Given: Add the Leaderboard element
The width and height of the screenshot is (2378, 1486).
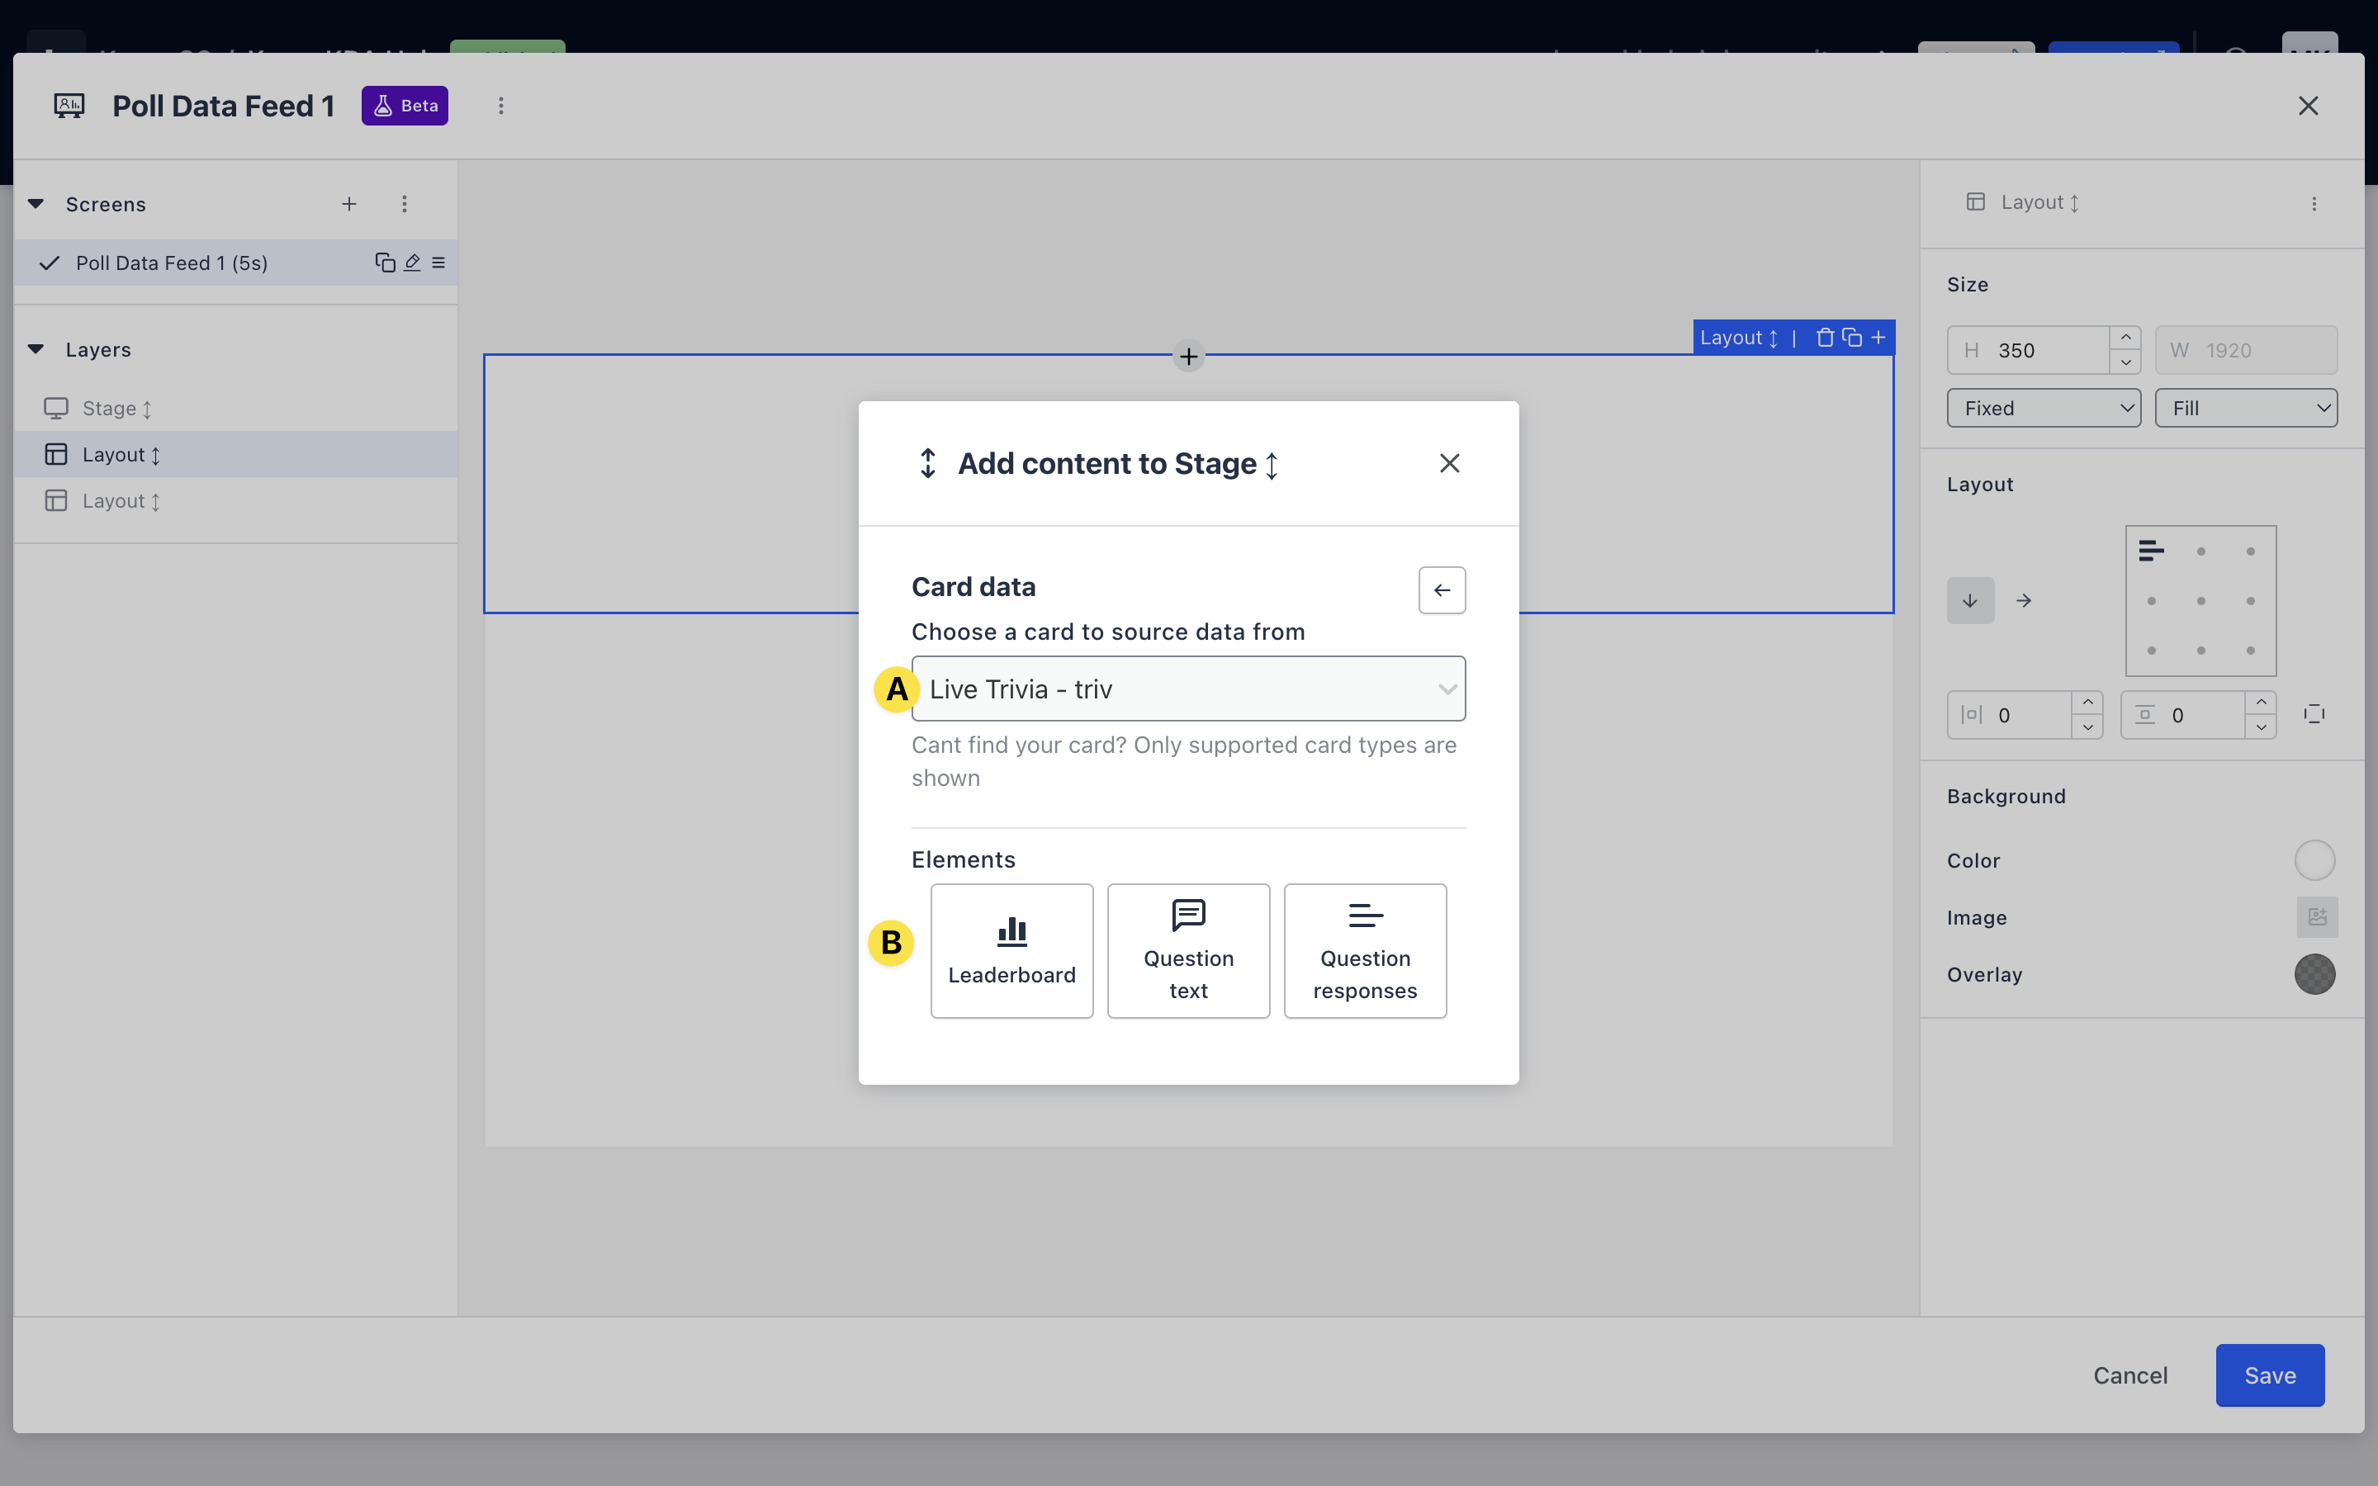Looking at the screenshot, I should point(1011,949).
